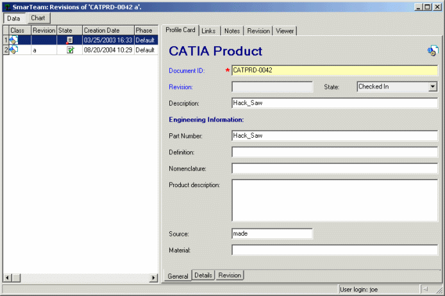Switch to the Notes tab
The height and width of the screenshot is (296, 445).
pyautogui.click(x=232, y=31)
